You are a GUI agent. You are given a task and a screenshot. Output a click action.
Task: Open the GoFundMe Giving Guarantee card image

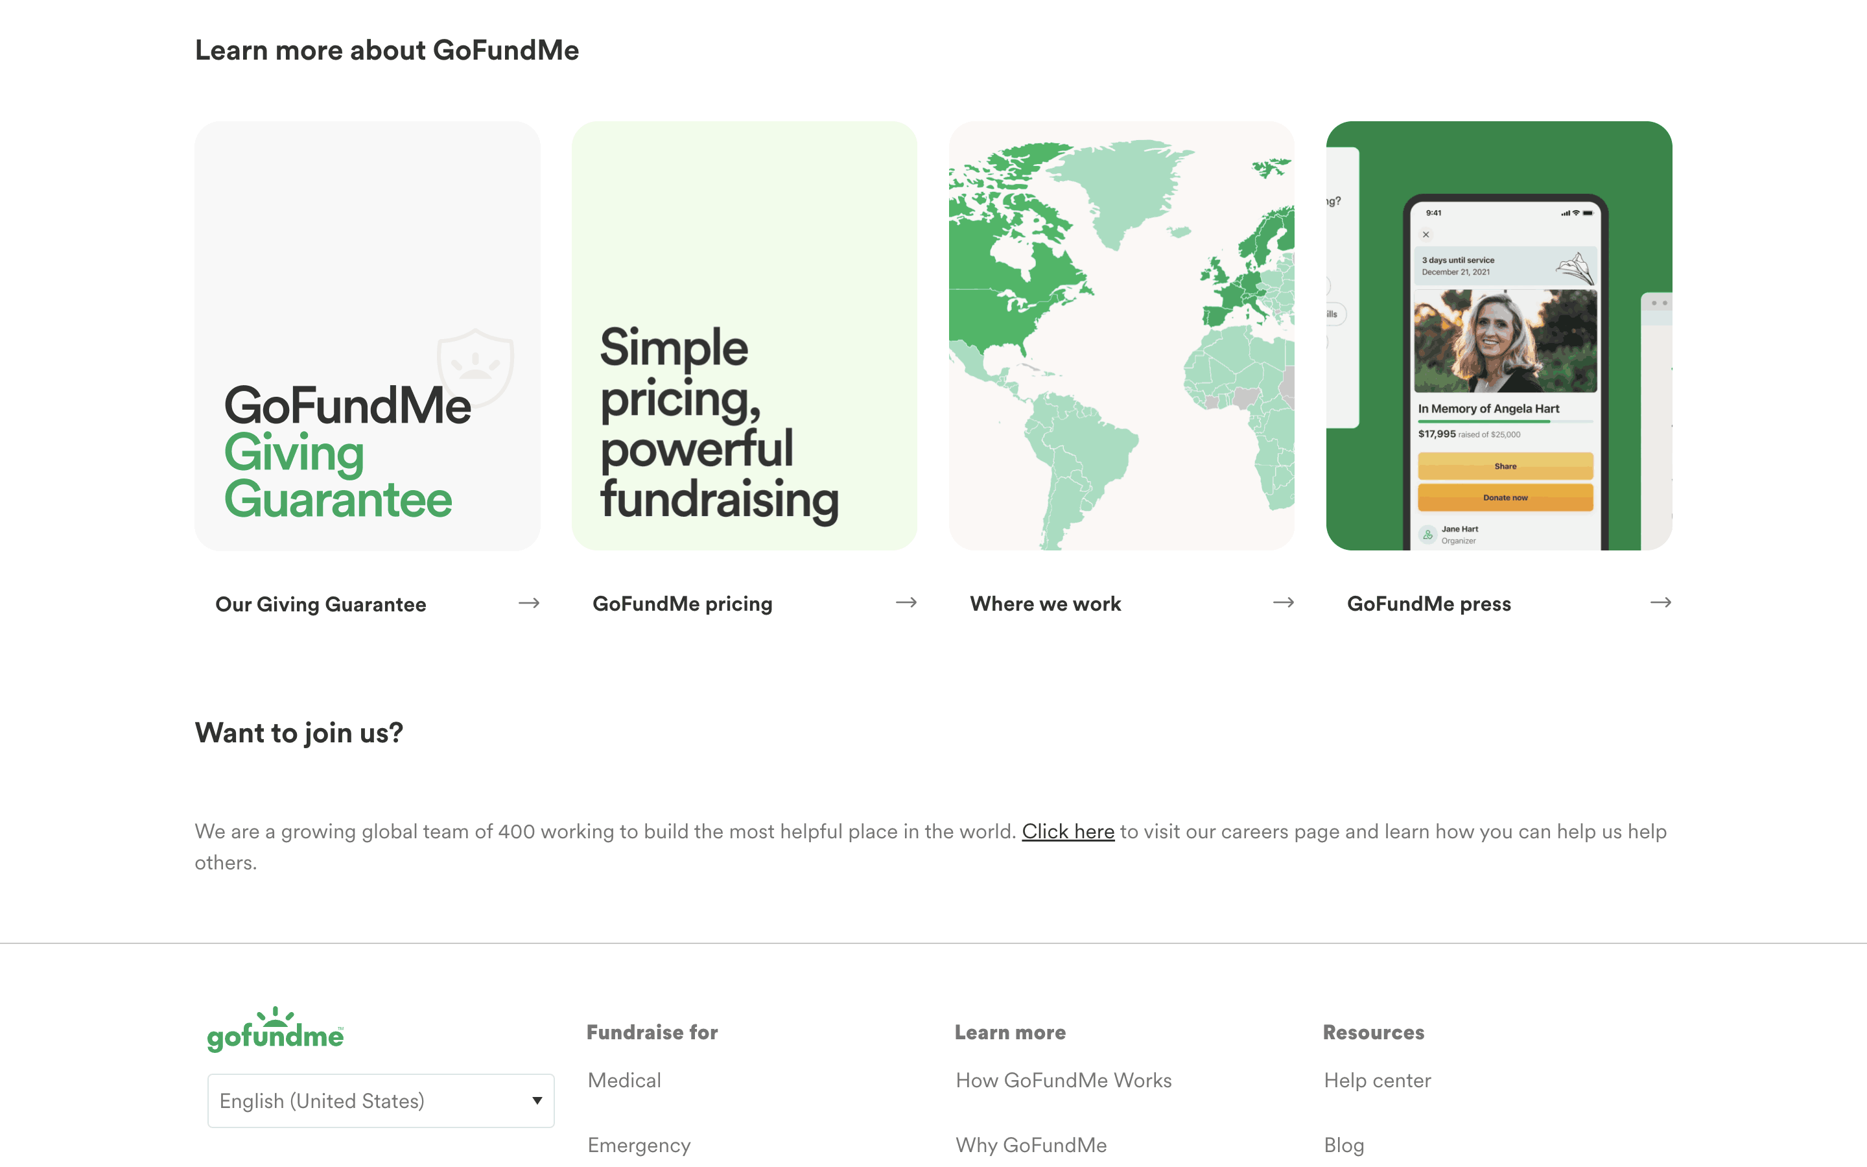coord(367,336)
